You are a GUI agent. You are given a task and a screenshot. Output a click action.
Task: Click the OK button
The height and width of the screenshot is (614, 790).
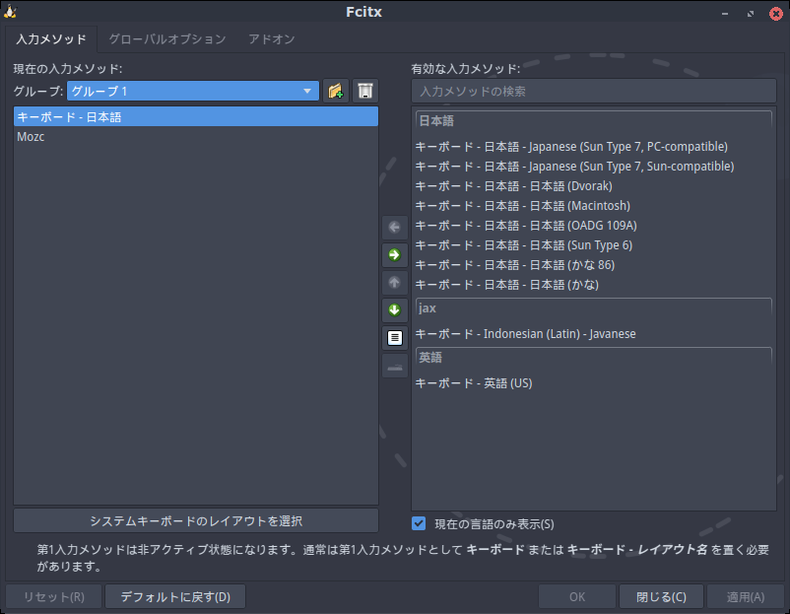[577, 597]
